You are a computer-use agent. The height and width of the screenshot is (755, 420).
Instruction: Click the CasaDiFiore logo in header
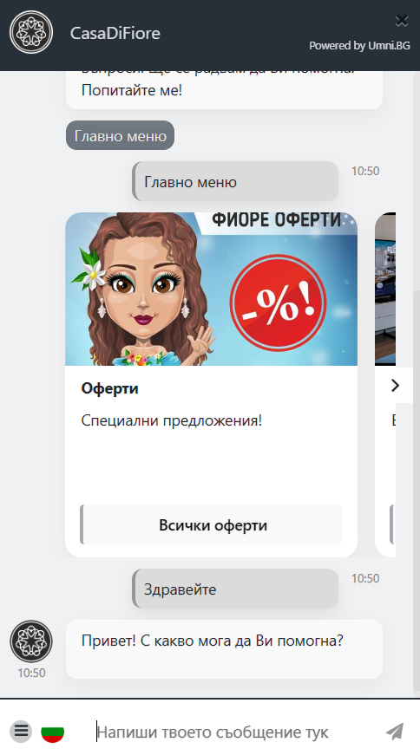tap(31, 32)
